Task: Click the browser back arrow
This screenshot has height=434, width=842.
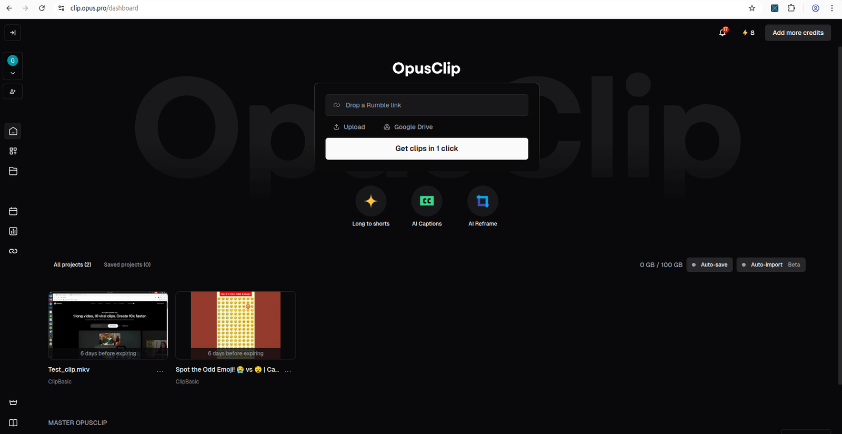Action: (9, 8)
